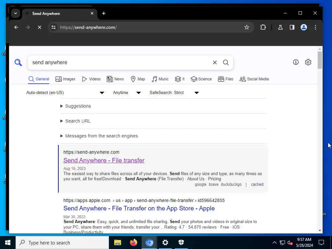Viewport: 332px width, 249px height.
Task: Open Windows Security shield on taskbar
Action: [181, 243]
